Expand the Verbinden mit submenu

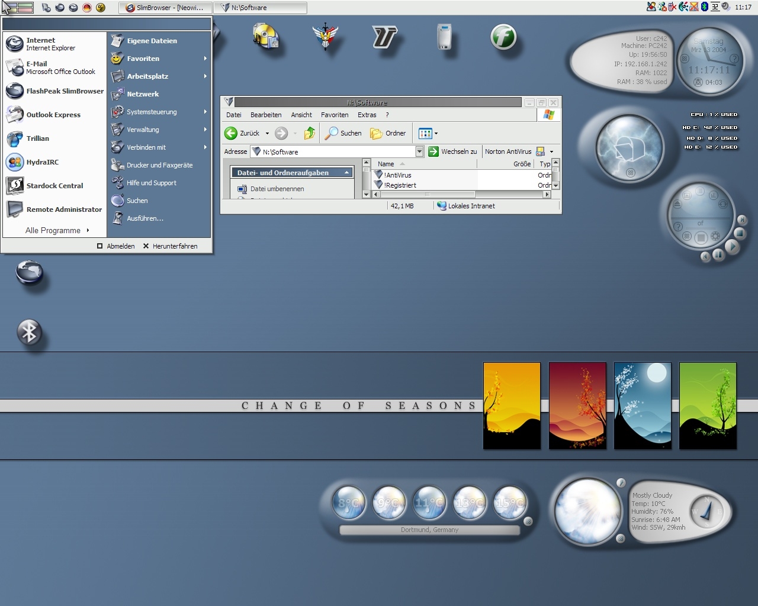(x=159, y=147)
